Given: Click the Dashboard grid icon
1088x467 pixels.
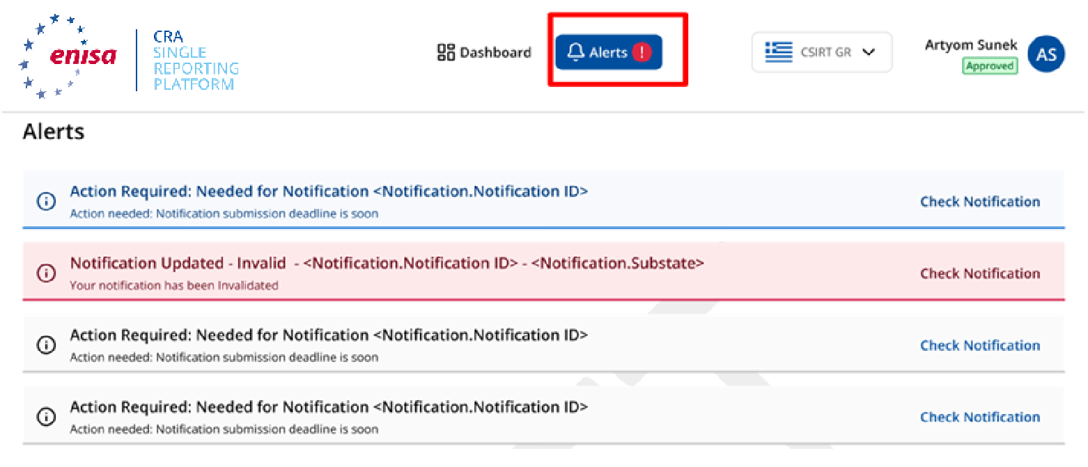Looking at the screenshot, I should tap(446, 52).
